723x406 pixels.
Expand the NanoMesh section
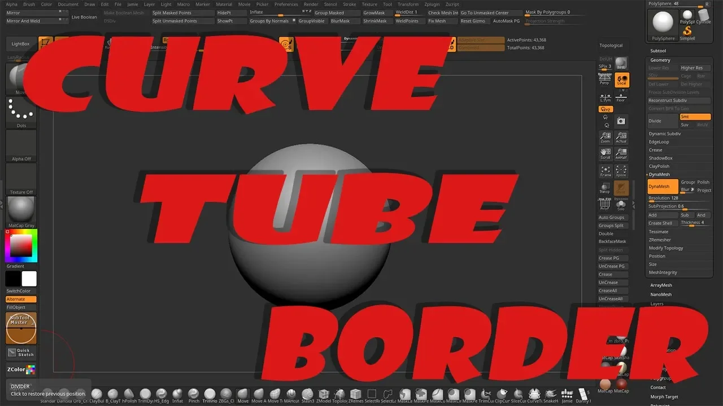point(661,294)
